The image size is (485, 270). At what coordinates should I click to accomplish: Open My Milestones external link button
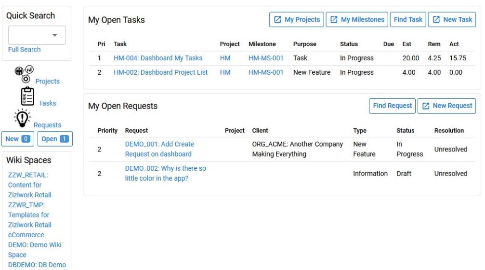(x=356, y=19)
